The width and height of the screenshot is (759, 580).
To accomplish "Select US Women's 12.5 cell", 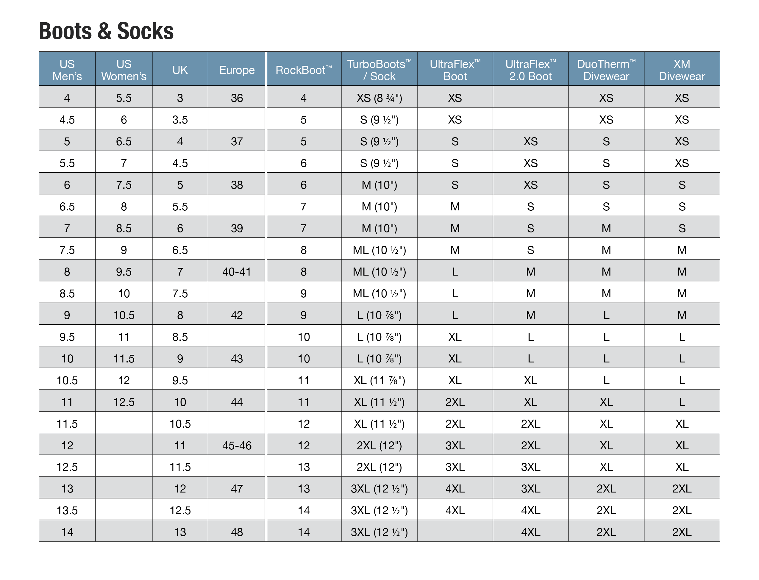I will pos(124,401).
